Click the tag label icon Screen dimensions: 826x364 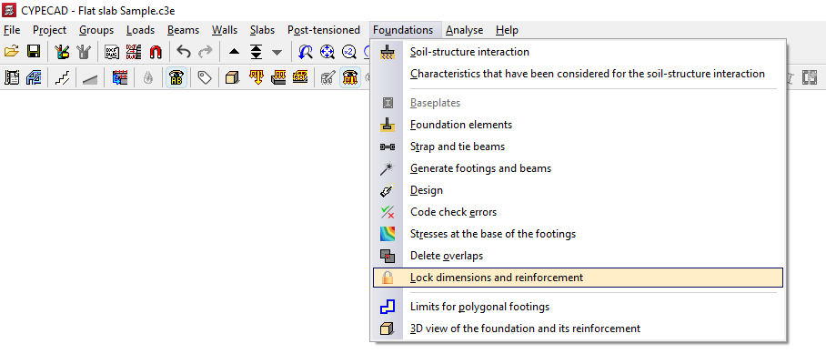point(205,78)
